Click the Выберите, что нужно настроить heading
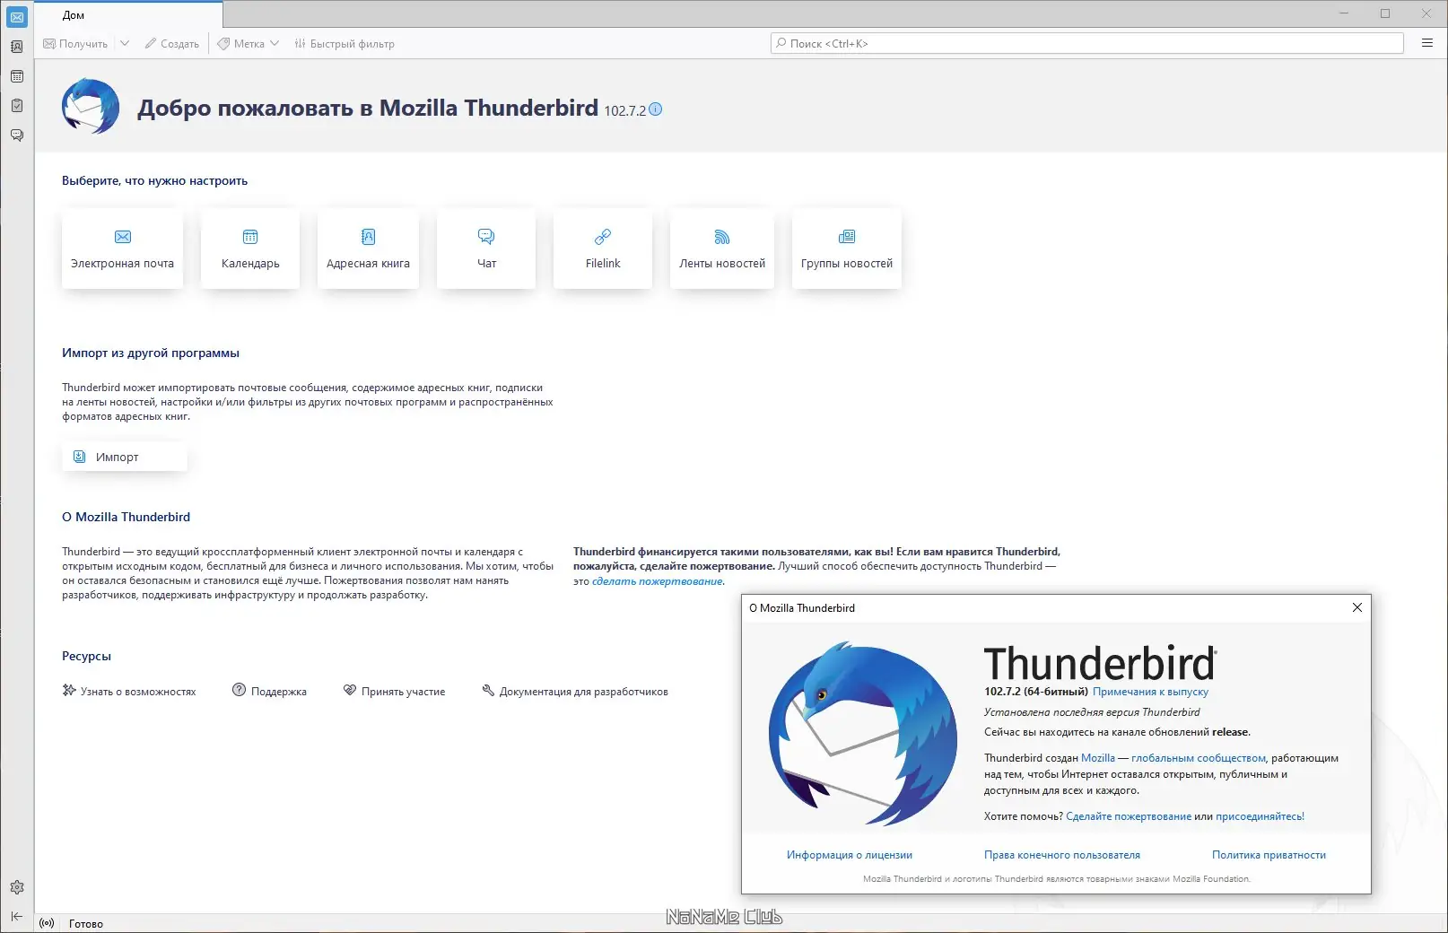The height and width of the screenshot is (933, 1448). coord(154,180)
